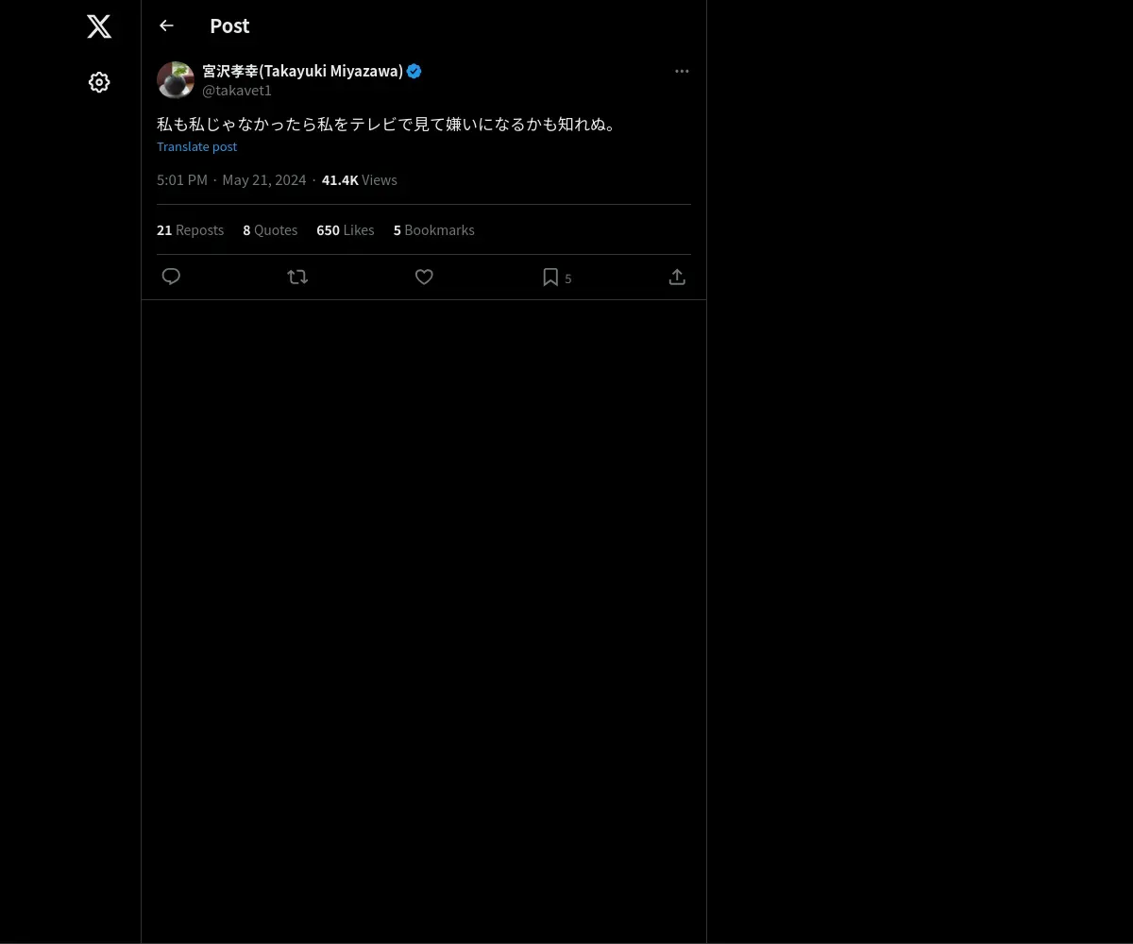Bookmark the post with the bookmark icon

[x=550, y=277]
